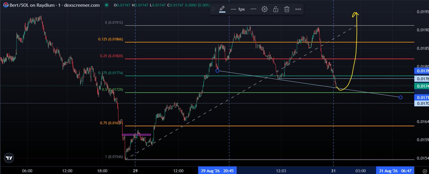Image resolution: width=429 pixels, height=174 pixels.
Task: Open drawing settings gear
Action: 265,9
